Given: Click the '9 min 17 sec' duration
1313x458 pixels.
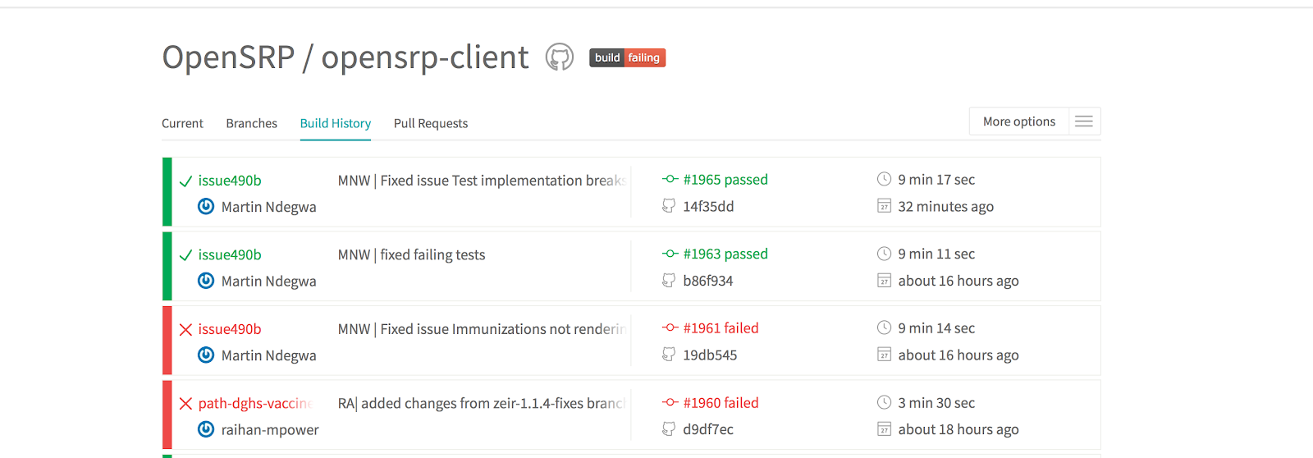Looking at the screenshot, I should [936, 179].
